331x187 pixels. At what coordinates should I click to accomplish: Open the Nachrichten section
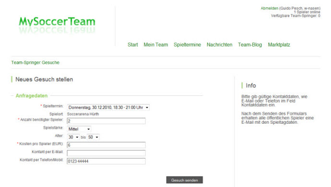[x=219, y=45]
